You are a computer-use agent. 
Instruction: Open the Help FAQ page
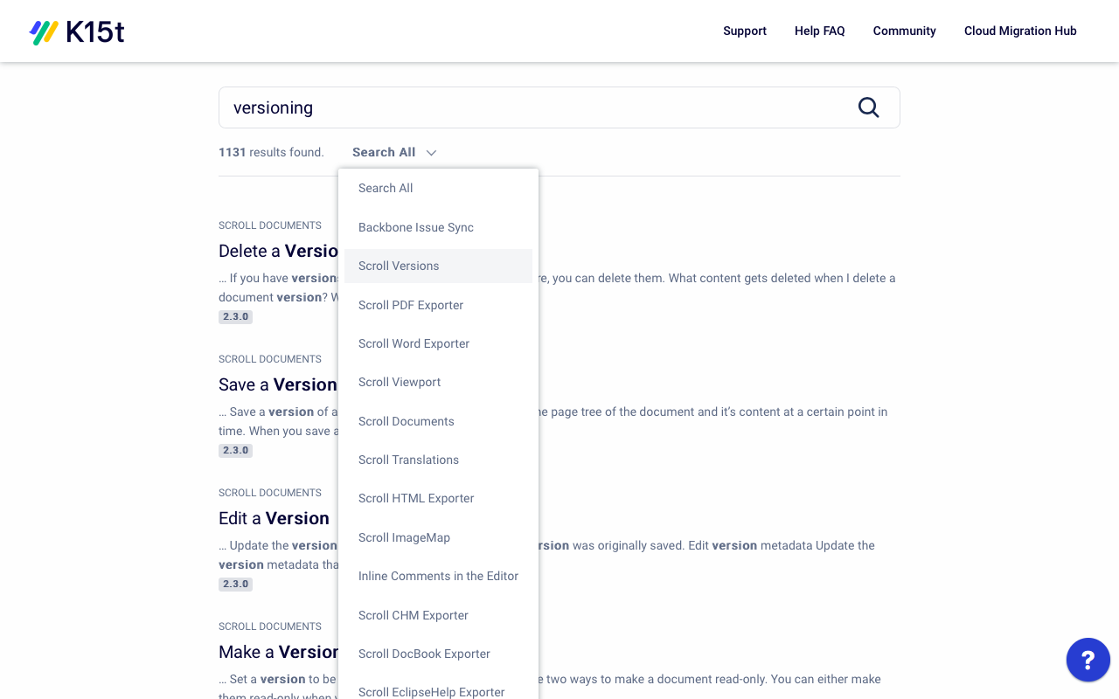point(819,31)
